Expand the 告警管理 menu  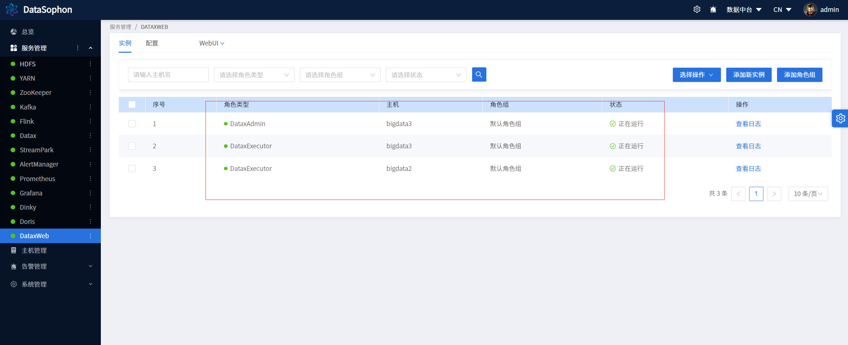(x=50, y=266)
